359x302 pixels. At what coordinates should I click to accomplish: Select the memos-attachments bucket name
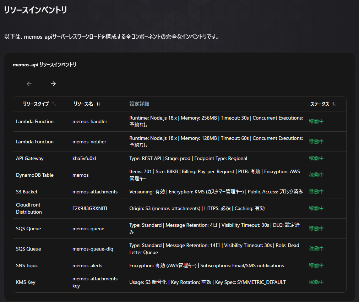click(95, 192)
